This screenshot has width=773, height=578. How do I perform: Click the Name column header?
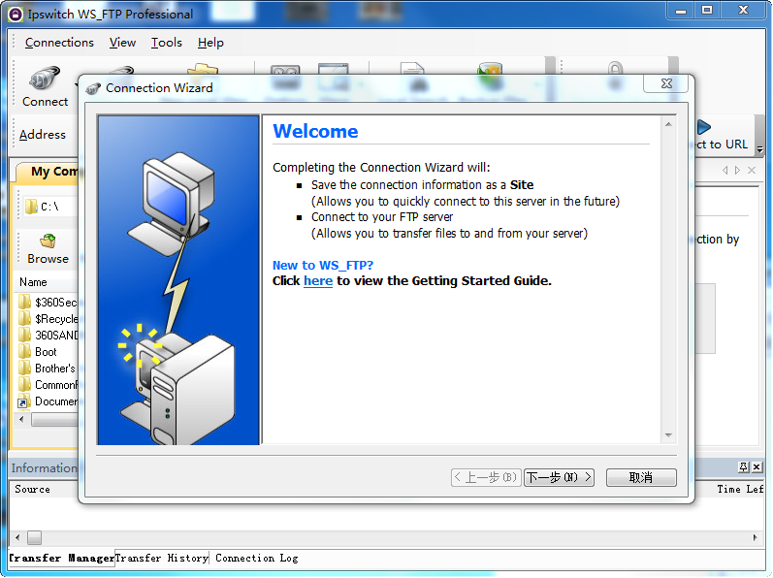click(34, 282)
